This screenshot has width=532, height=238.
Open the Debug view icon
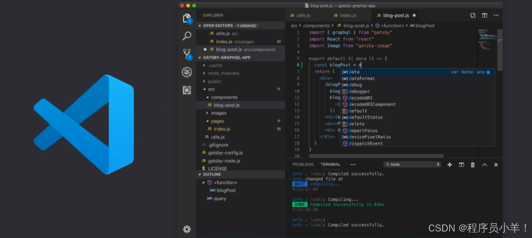(x=187, y=72)
